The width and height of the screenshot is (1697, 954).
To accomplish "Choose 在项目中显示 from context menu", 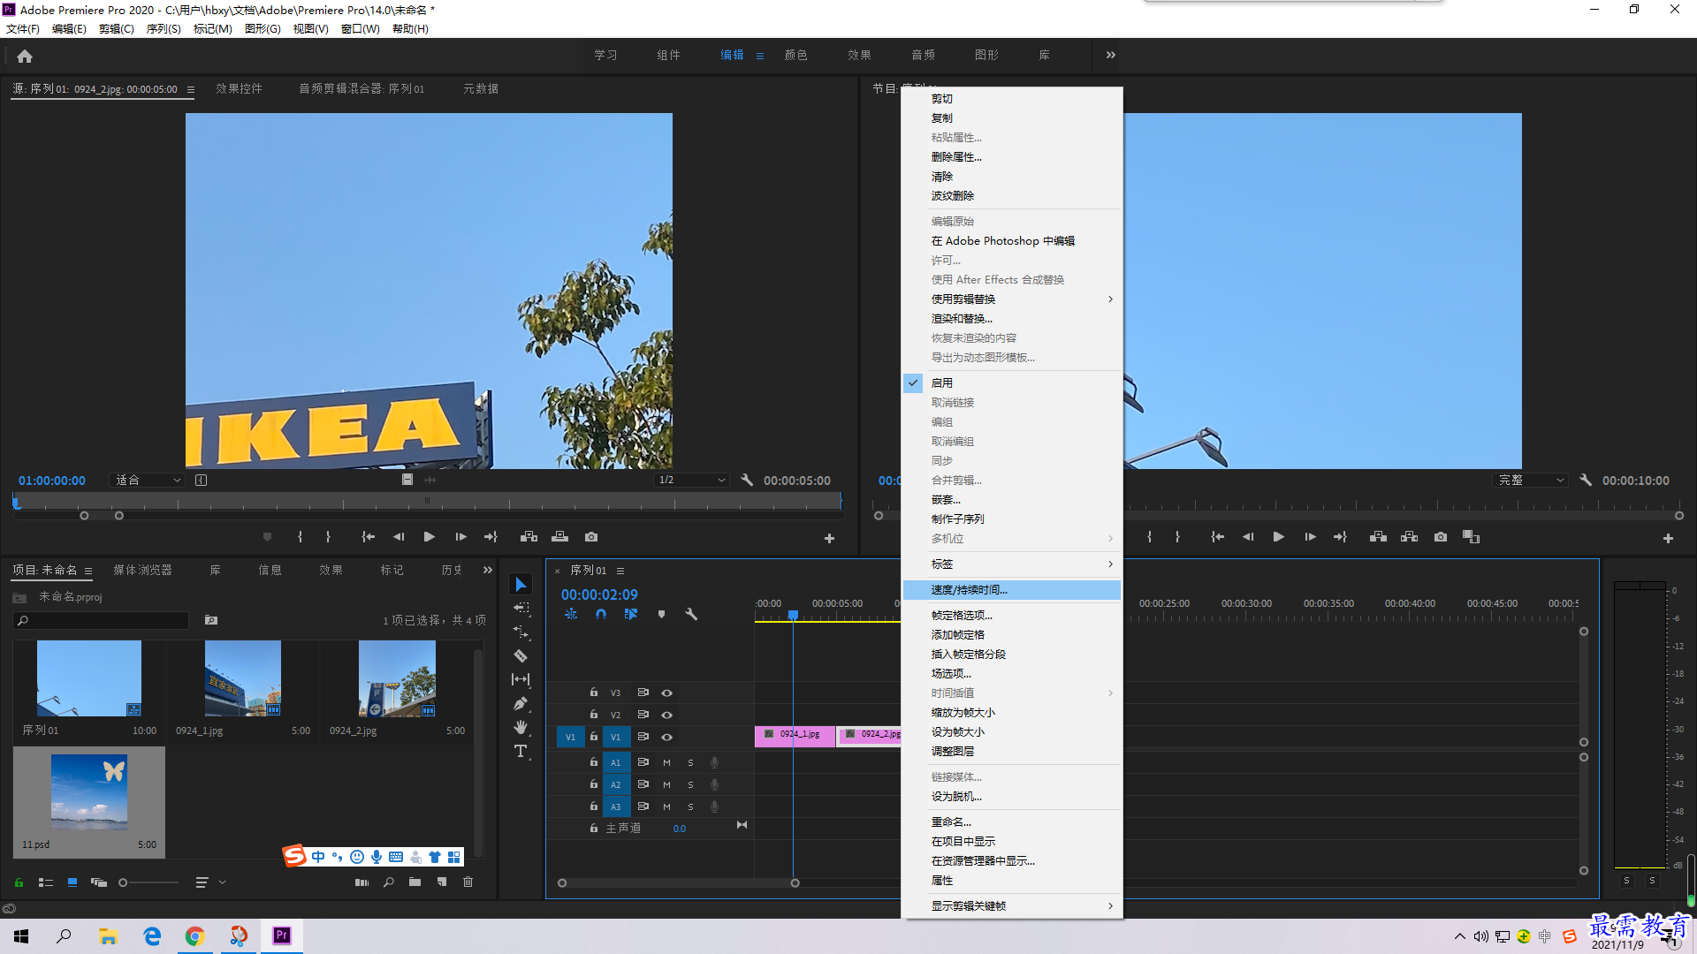I will pos(1012,841).
